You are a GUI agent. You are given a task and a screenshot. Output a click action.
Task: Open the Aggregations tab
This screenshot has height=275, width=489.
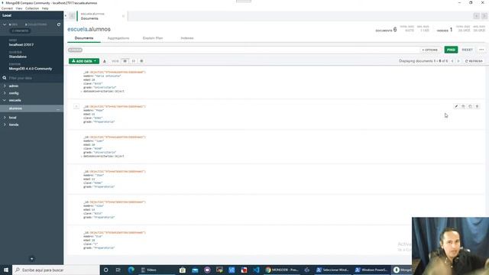click(118, 38)
